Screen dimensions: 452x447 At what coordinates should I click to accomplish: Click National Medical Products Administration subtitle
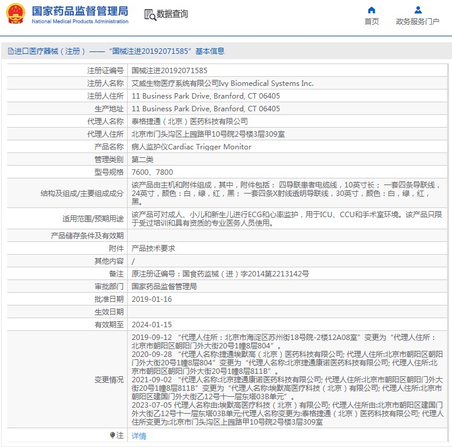[80, 21]
